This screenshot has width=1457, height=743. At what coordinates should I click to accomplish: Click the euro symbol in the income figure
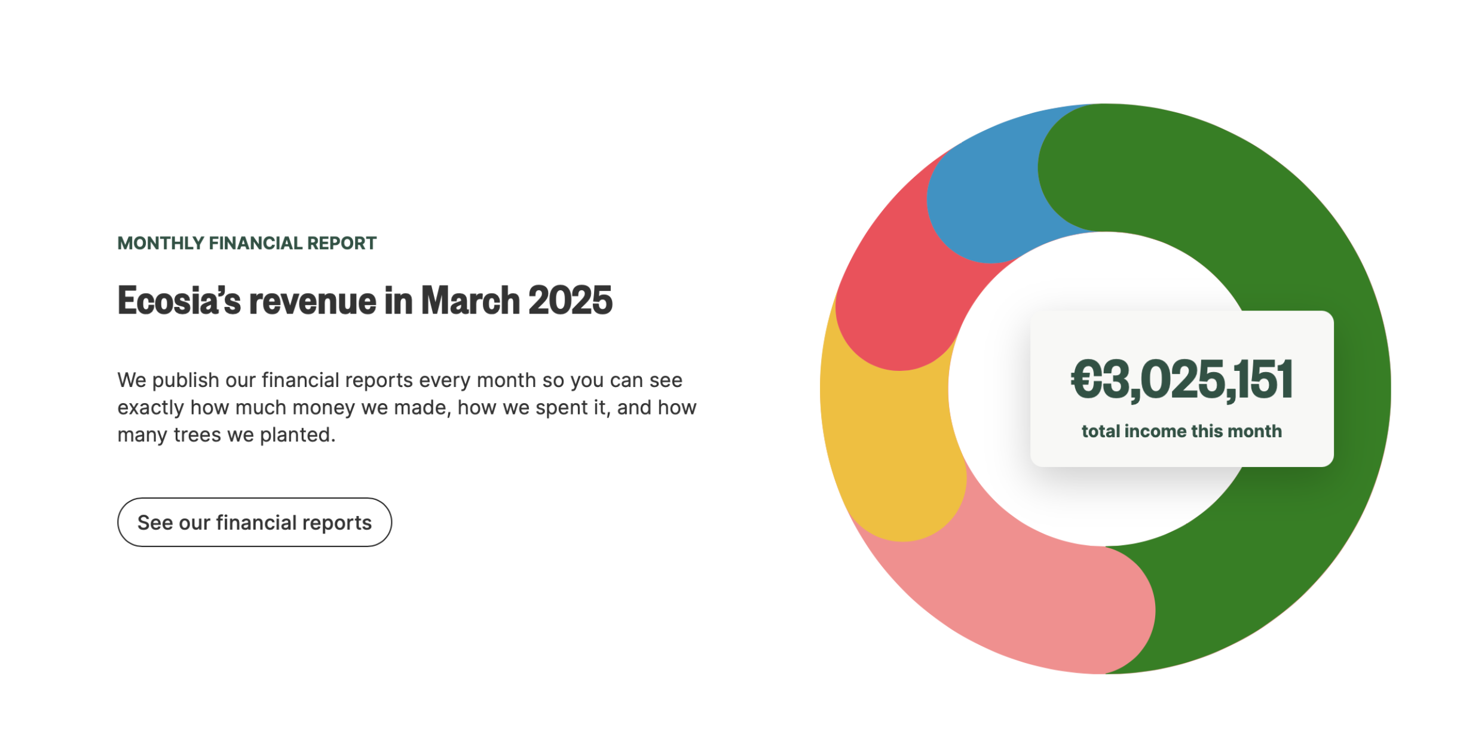point(1085,379)
